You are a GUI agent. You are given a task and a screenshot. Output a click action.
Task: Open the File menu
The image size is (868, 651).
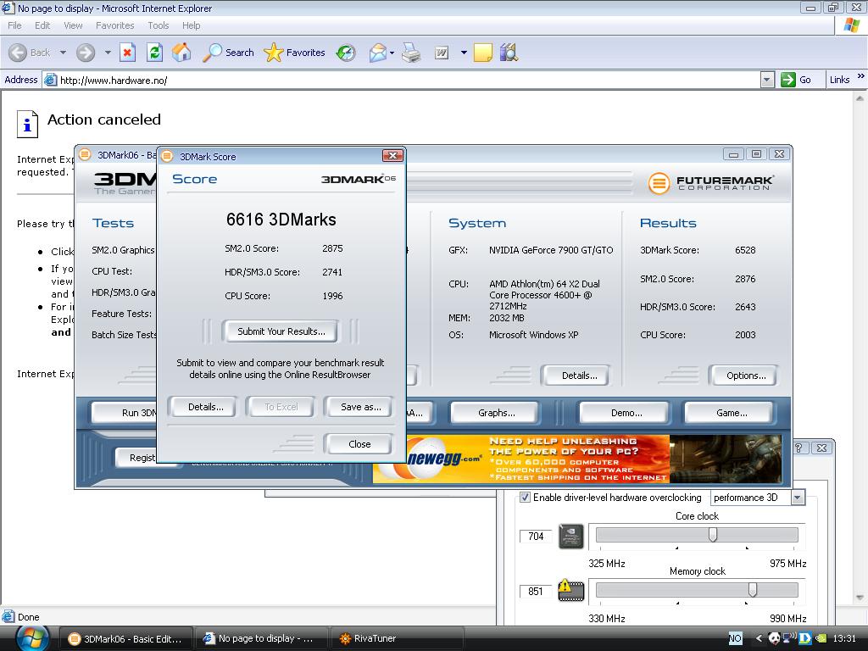(14, 25)
